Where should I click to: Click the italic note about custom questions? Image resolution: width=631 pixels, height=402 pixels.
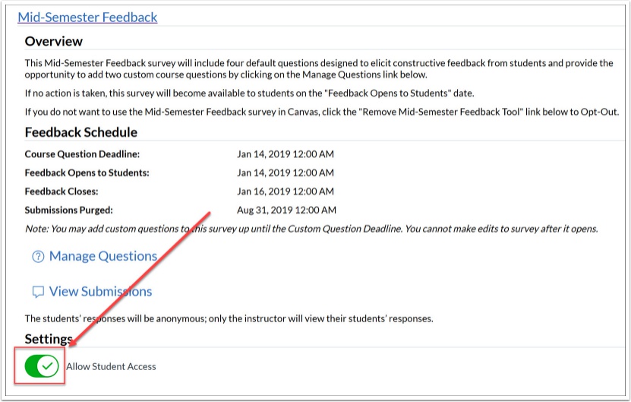311,229
